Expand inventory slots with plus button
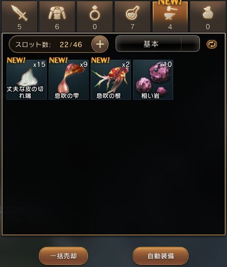 point(100,44)
